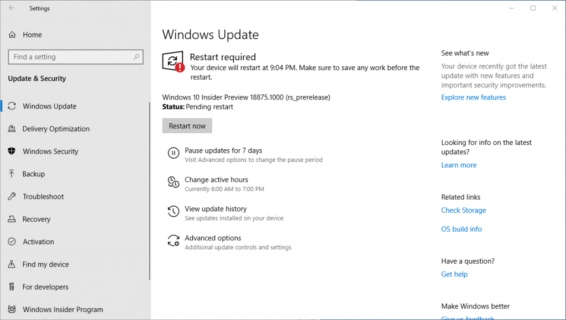Open the Delivery Optimization section

pos(55,129)
